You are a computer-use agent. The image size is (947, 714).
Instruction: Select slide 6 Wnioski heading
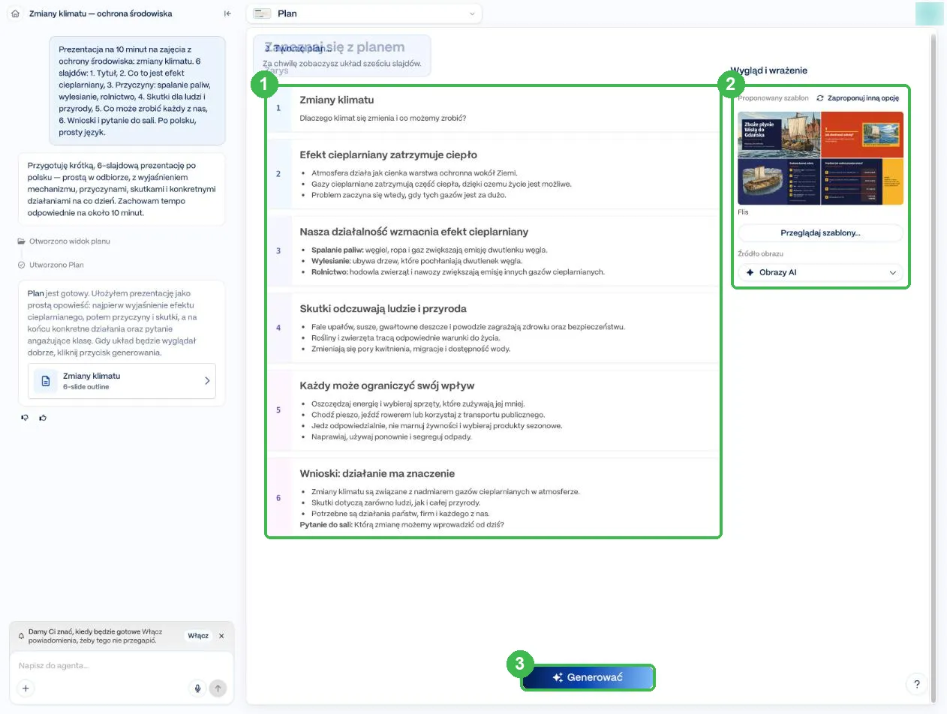pyautogui.click(x=377, y=473)
